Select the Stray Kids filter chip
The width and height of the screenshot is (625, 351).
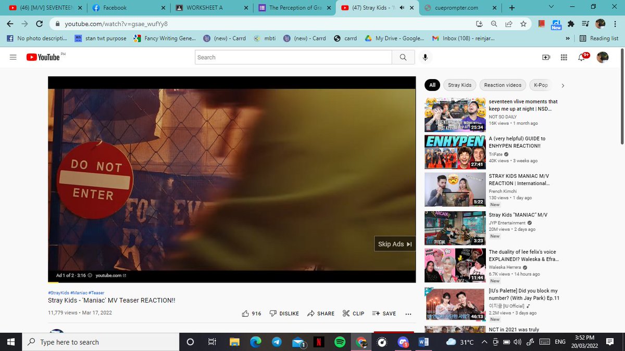[459, 85]
